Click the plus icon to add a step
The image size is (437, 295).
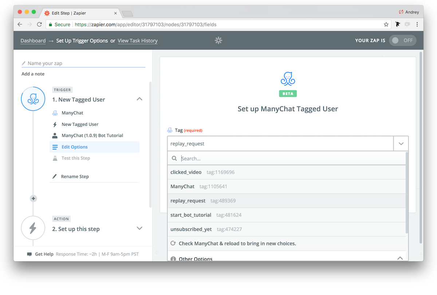34,198
